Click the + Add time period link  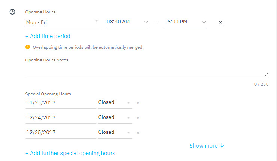(48, 36)
